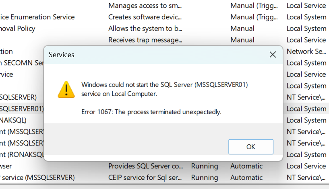Viewport: 329px width, 189px height.
Task: Select the 'Provides SQL Server co...' service row
Action: click(x=164, y=166)
